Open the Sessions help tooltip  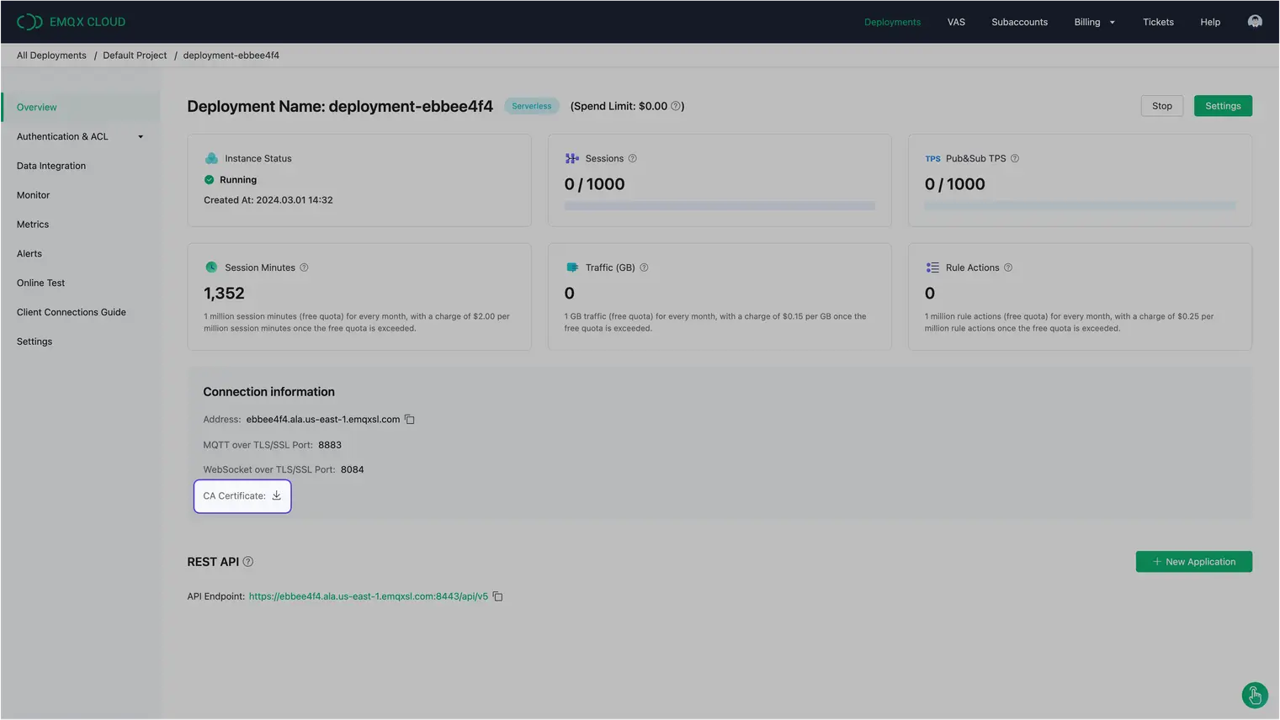[x=632, y=158]
